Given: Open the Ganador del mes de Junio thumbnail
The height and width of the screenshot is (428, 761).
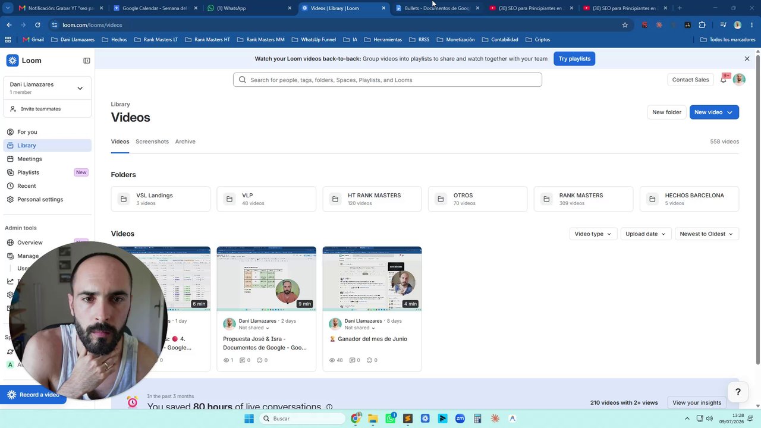Looking at the screenshot, I should tap(372, 279).
